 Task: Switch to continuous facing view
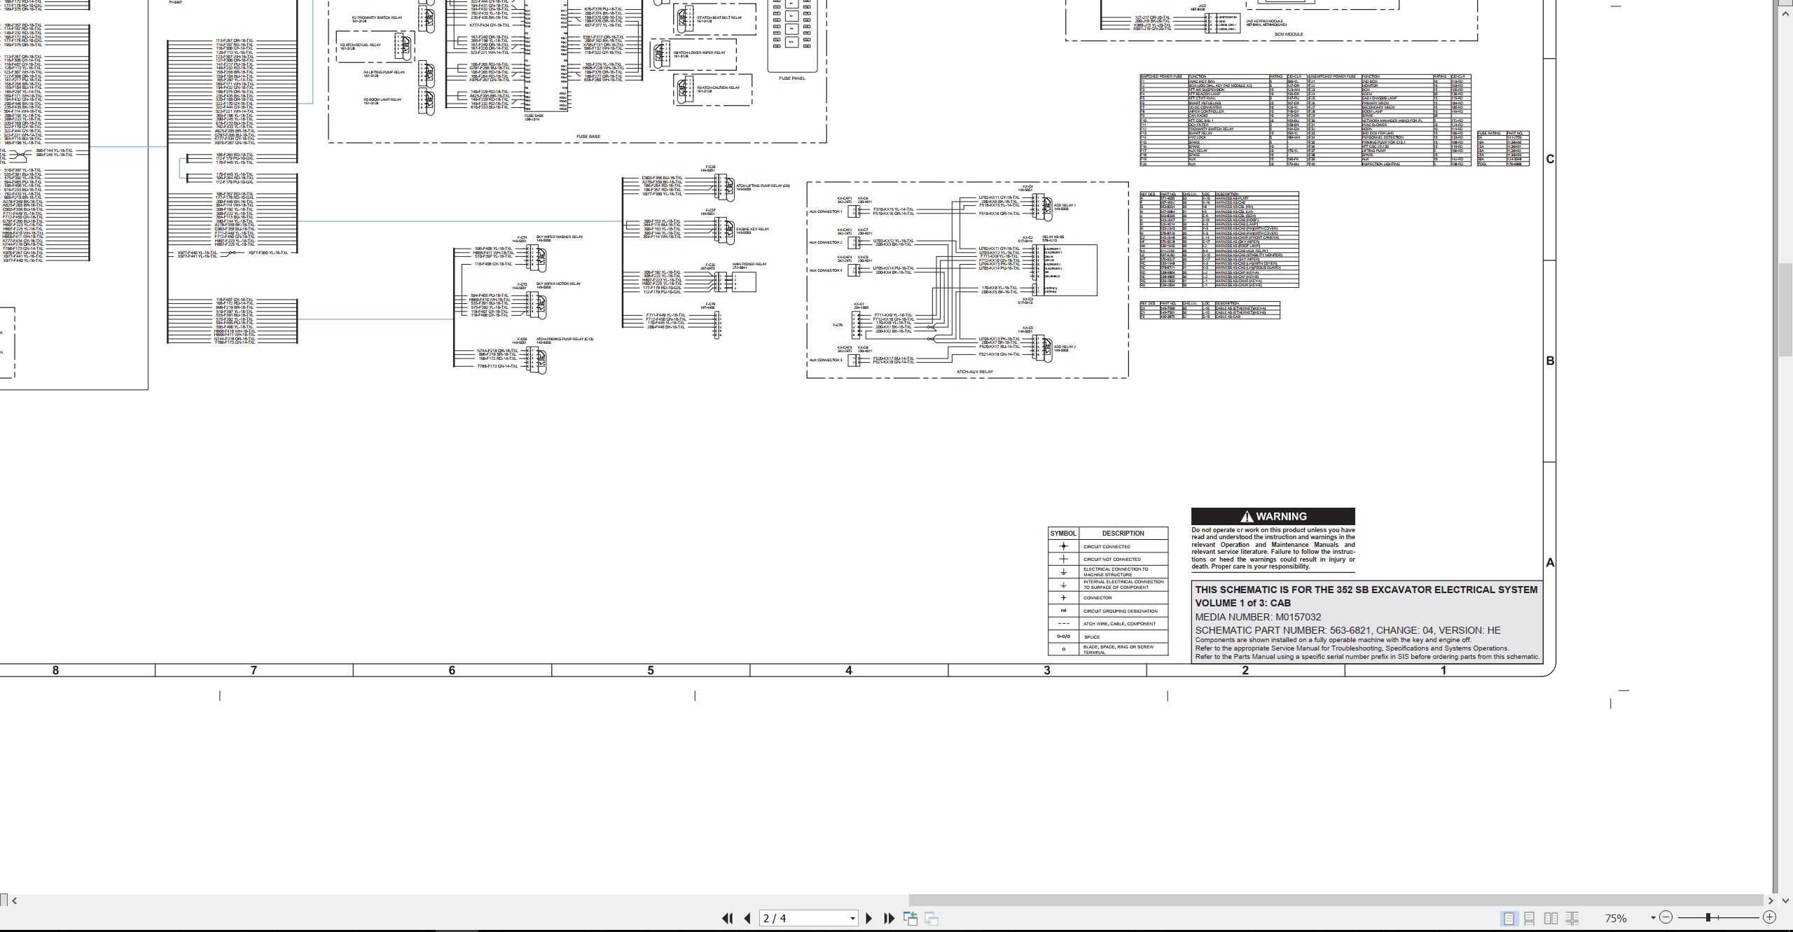click(x=1572, y=918)
